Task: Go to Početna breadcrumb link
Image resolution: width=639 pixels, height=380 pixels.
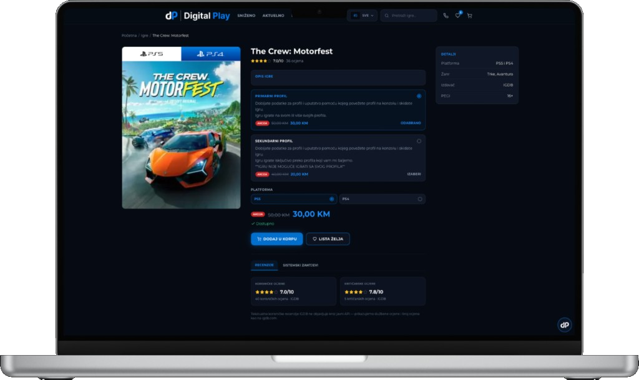Action: [129, 36]
